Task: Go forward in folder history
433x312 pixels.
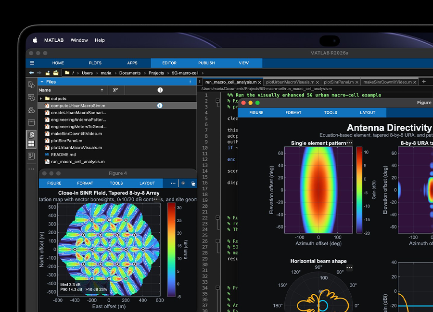Action: pos(39,73)
